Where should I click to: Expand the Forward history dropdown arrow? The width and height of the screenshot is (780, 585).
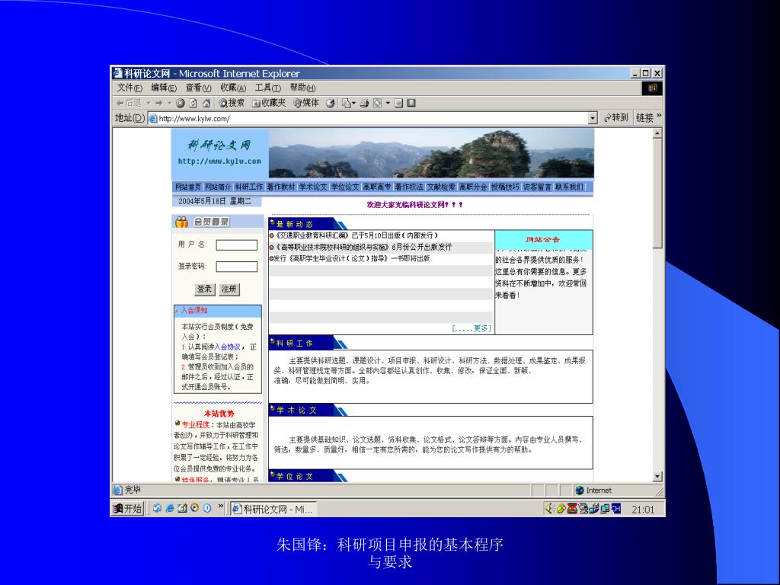pyautogui.click(x=170, y=103)
